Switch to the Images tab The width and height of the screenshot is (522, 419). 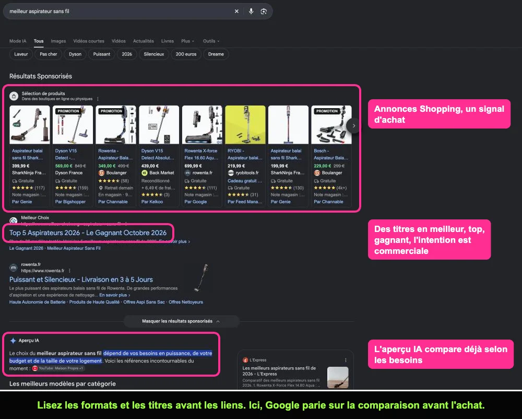(x=58, y=41)
